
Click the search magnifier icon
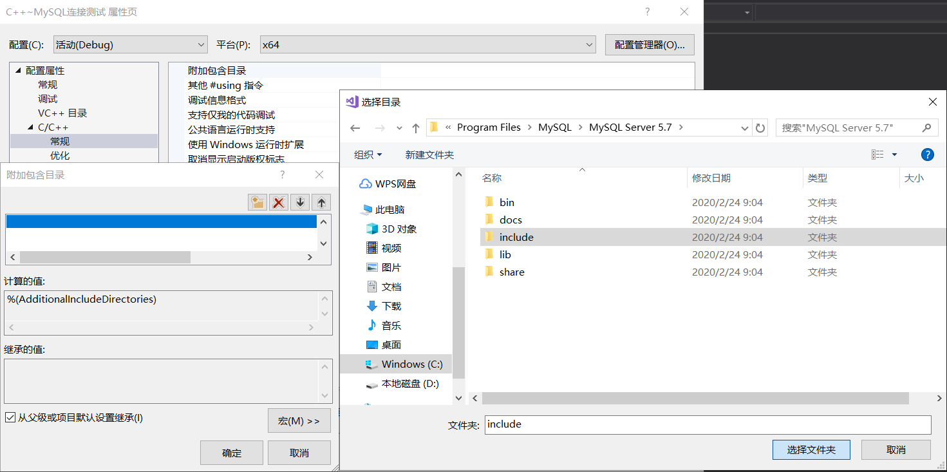(926, 127)
